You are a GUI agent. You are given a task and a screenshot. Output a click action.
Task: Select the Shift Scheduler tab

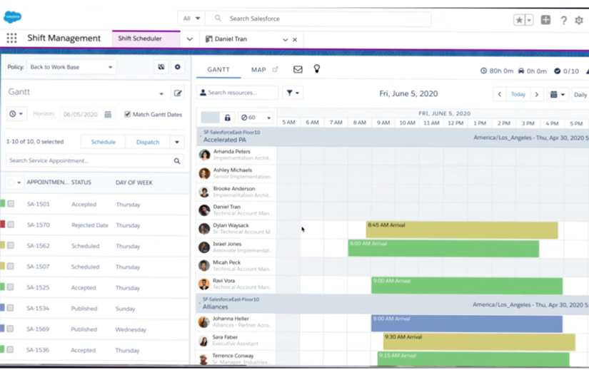coord(140,38)
